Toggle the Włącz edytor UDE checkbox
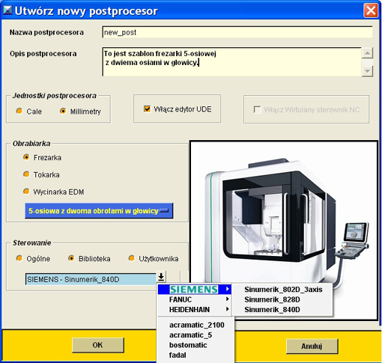Viewport: 382px width, 363px height. click(147, 109)
